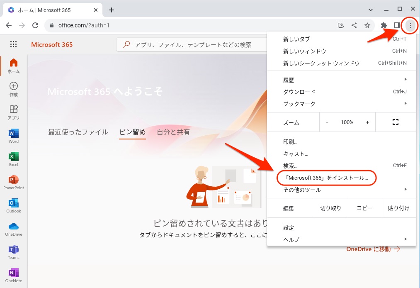
Task: Click the tab search chevron
Action: click(x=370, y=10)
